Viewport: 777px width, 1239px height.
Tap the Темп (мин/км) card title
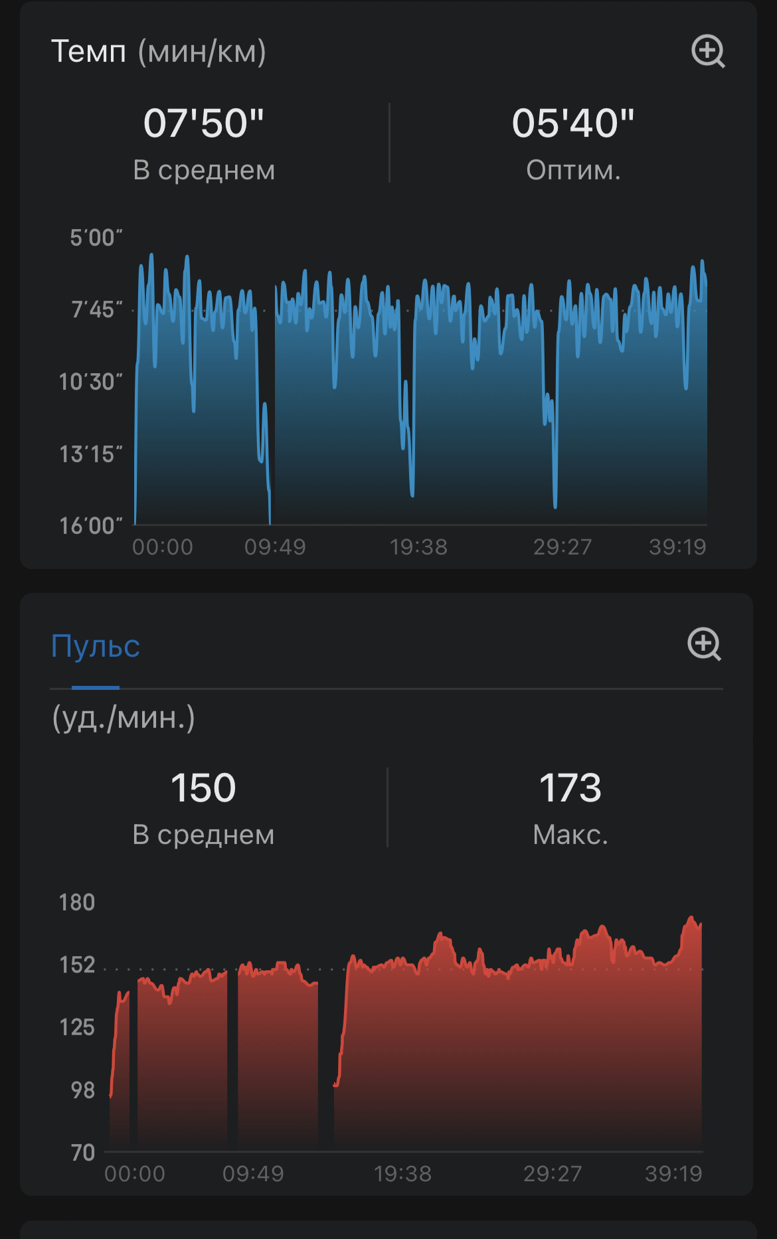(x=159, y=52)
